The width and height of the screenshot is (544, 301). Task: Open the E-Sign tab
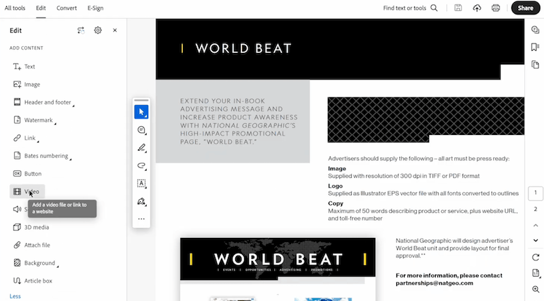(x=95, y=8)
